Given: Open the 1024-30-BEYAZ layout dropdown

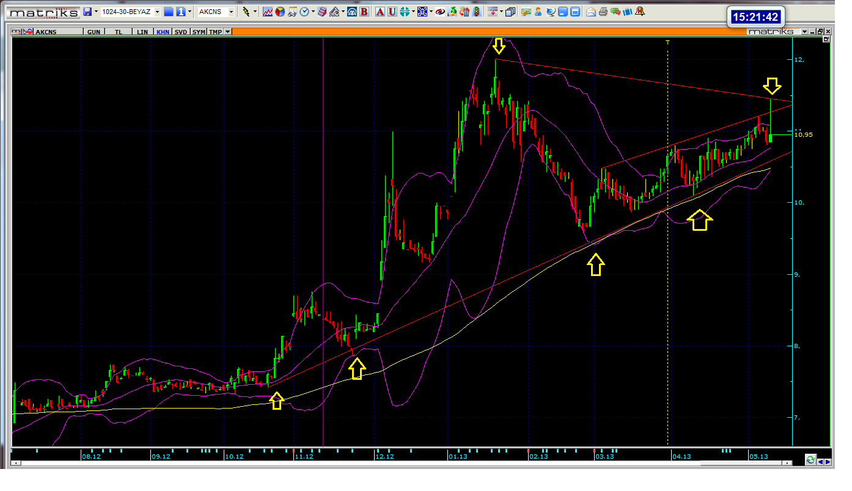Looking at the screenshot, I should 157,12.
